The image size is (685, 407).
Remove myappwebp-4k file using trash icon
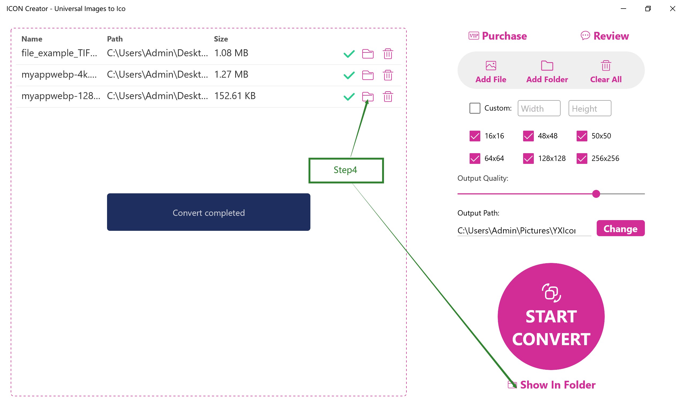(x=388, y=75)
